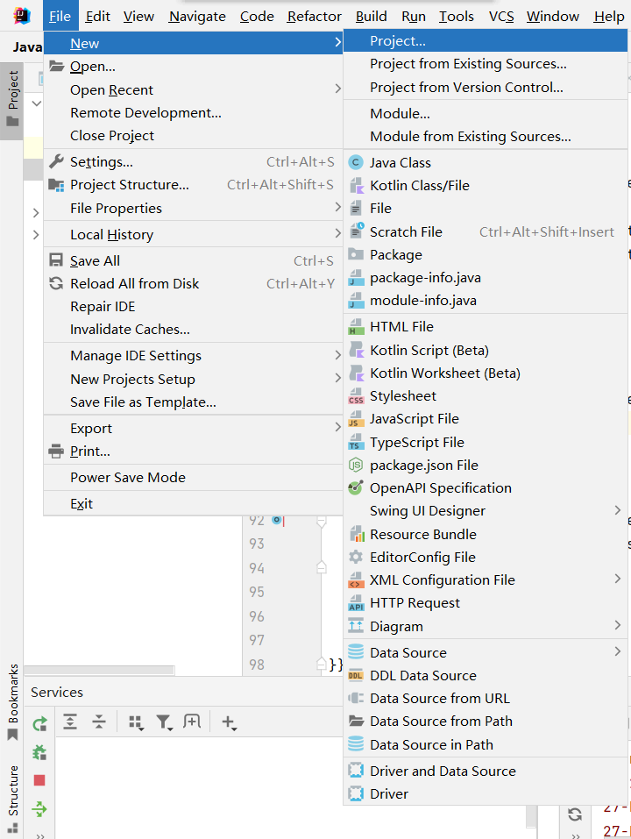Image resolution: width=631 pixels, height=839 pixels.
Task: Select New Project... menu entry
Action: [485, 41]
